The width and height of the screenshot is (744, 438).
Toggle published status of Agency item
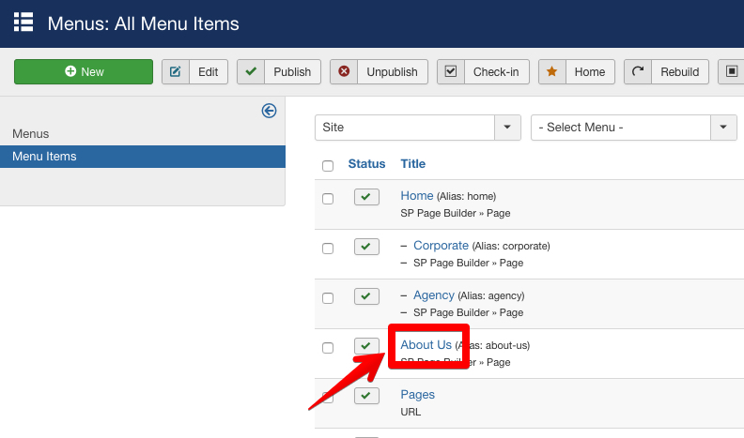point(366,296)
